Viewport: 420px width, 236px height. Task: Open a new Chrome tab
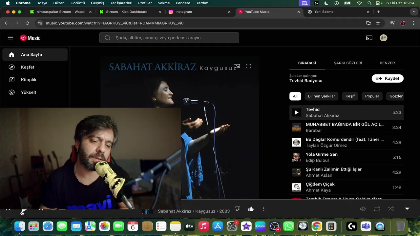[379, 12]
